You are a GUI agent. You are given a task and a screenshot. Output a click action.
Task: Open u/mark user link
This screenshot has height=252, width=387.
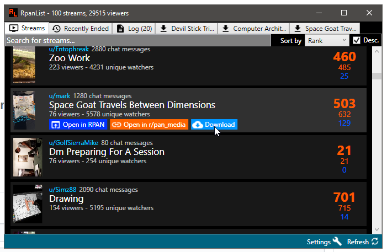click(x=60, y=96)
